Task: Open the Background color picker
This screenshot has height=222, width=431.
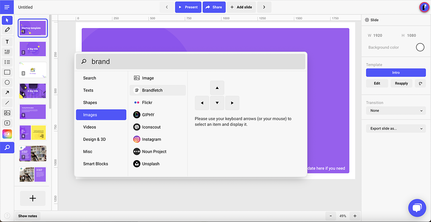Action: [x=420, y=47]
